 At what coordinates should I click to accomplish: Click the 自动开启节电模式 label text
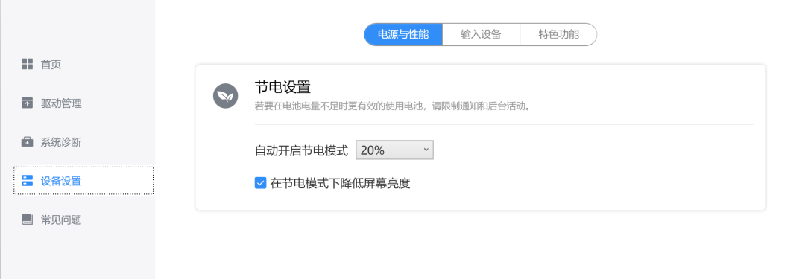[301, 150]
